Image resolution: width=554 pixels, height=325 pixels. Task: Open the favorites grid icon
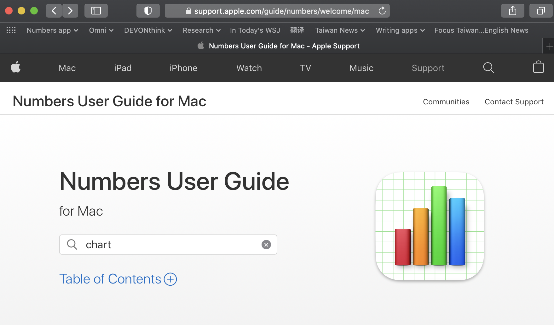(11, 30)
